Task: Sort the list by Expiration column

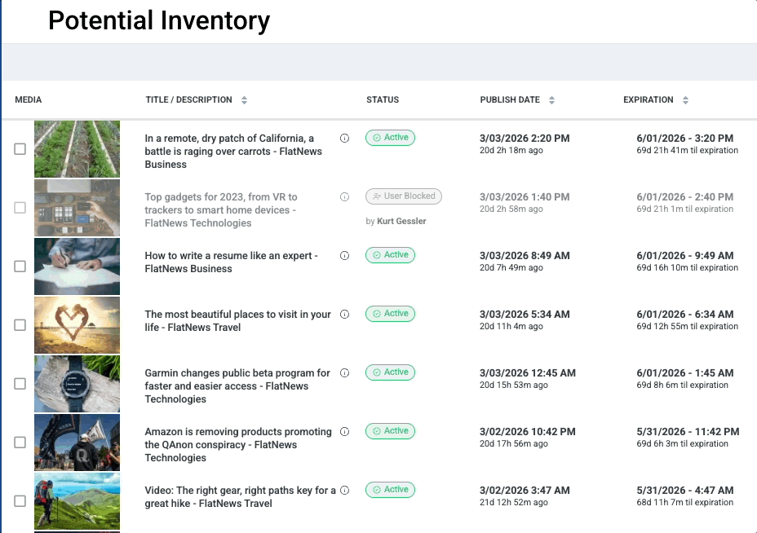Action: click(685, 100)
